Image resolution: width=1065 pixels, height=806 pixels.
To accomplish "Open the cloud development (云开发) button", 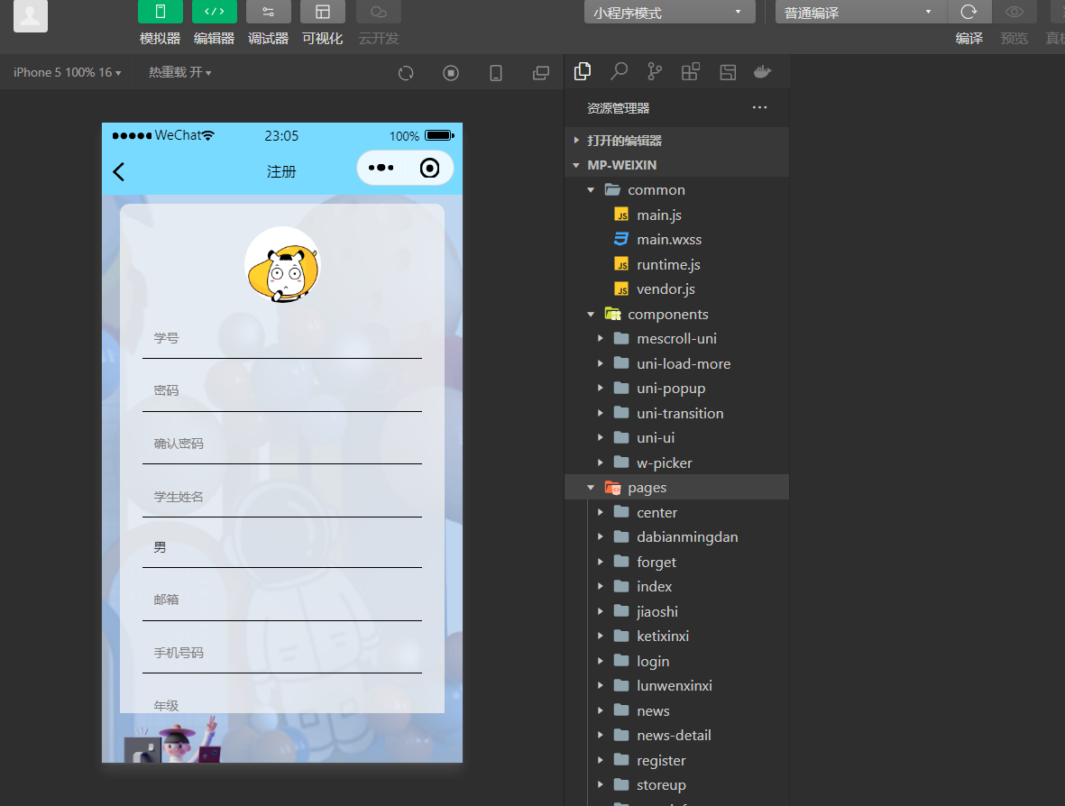I will click(x=379, y=12).
